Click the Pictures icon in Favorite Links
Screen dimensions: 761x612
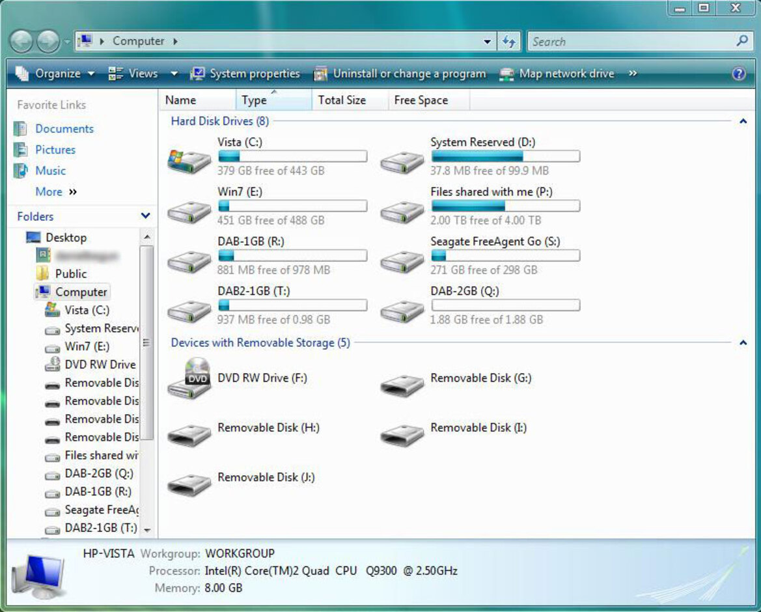[x=20, y=150]
